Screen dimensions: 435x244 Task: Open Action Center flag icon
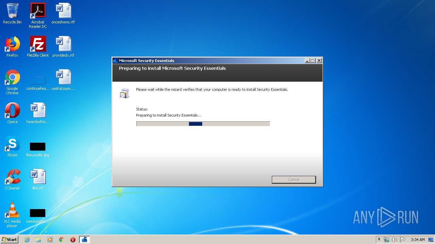[x=403, y=240]
